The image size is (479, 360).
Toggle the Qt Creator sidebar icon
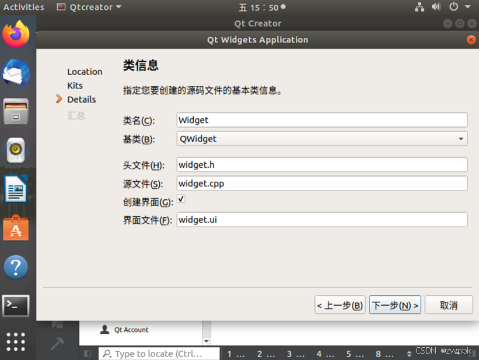(x=88, y=354)
